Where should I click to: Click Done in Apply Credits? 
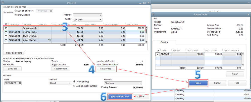198,83
